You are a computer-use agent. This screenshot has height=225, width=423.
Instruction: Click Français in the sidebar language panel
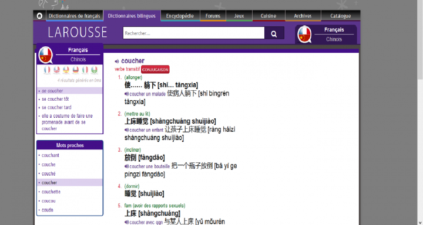pyautogui.click(x=78, y=50)
